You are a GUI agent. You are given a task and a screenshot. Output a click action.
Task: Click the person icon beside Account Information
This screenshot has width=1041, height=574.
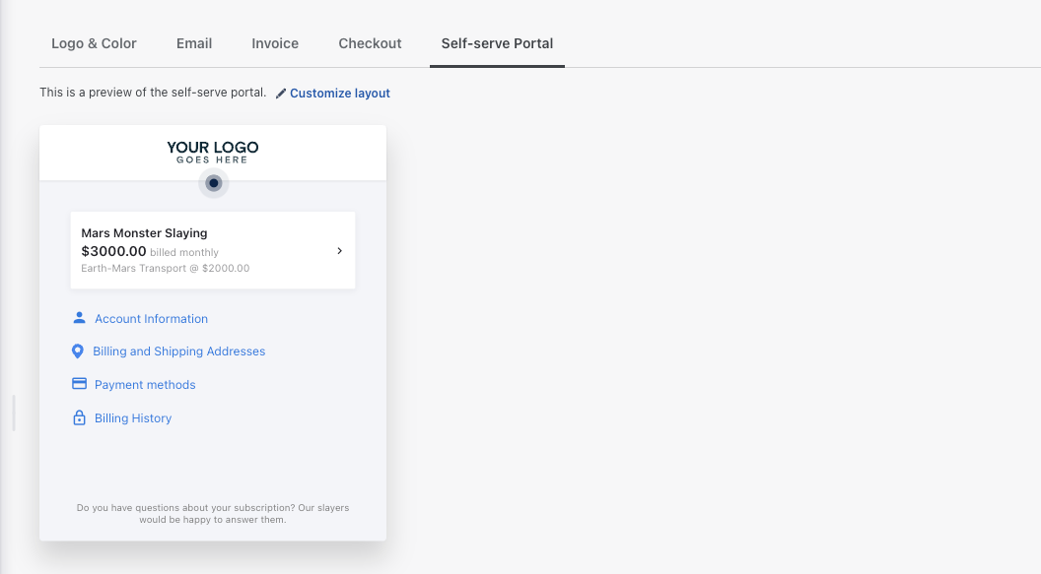(79, 317)
